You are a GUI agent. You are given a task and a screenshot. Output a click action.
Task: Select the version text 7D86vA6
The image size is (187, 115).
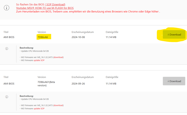tap(43, 37)
